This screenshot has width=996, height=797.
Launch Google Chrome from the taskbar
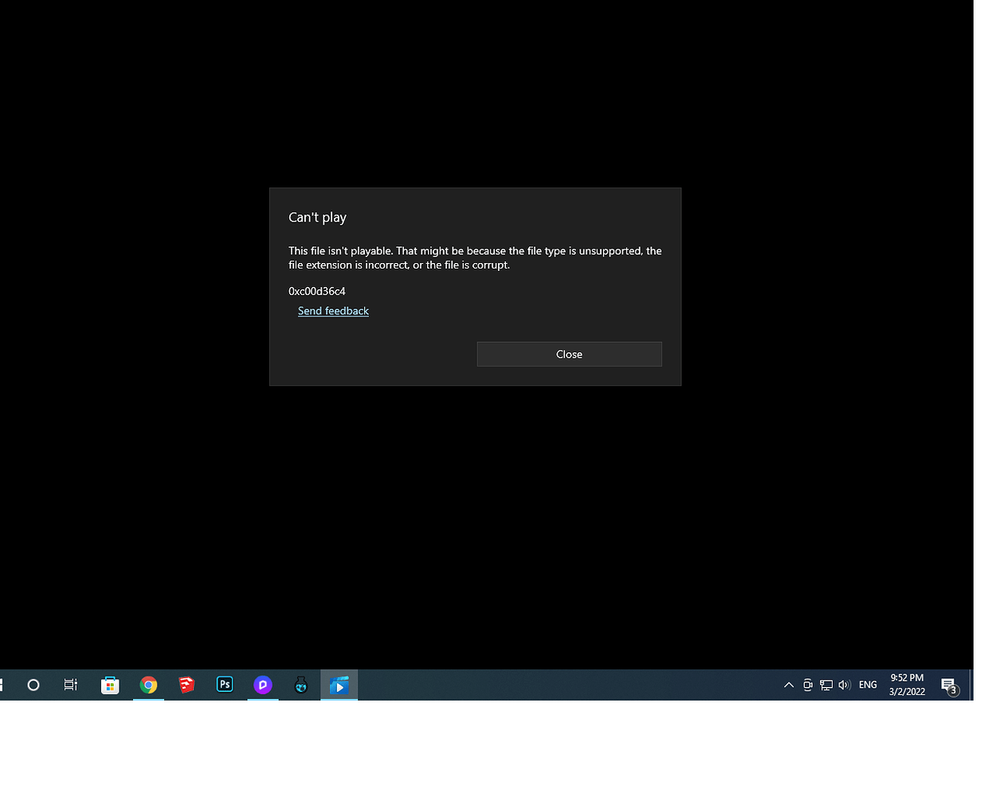[x=148, y=685]
